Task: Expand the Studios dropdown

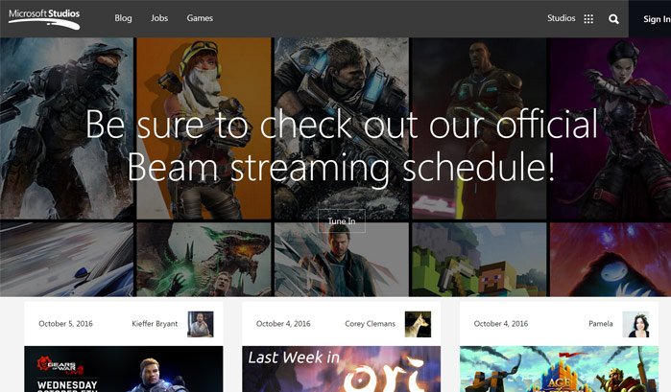Action: 562,18
